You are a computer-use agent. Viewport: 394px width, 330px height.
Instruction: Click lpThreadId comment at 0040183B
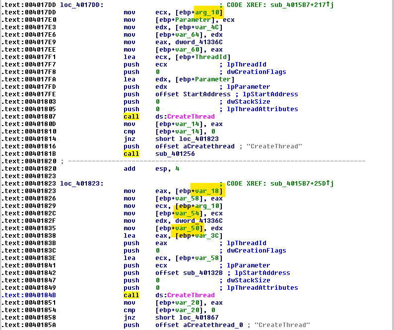click(246, 243)
